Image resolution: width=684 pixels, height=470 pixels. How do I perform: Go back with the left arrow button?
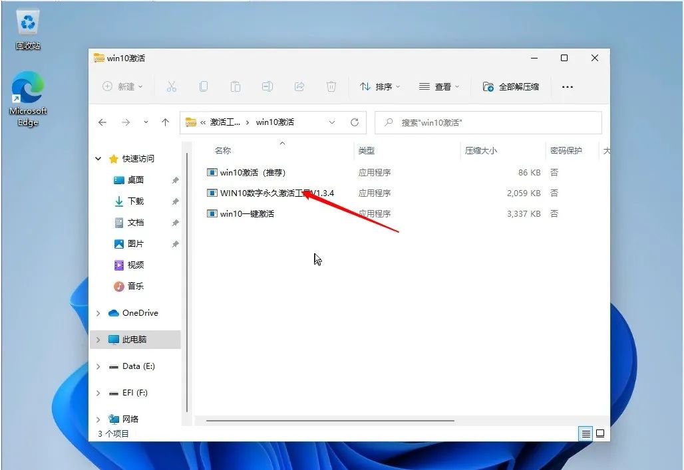[x=102, y=122]
